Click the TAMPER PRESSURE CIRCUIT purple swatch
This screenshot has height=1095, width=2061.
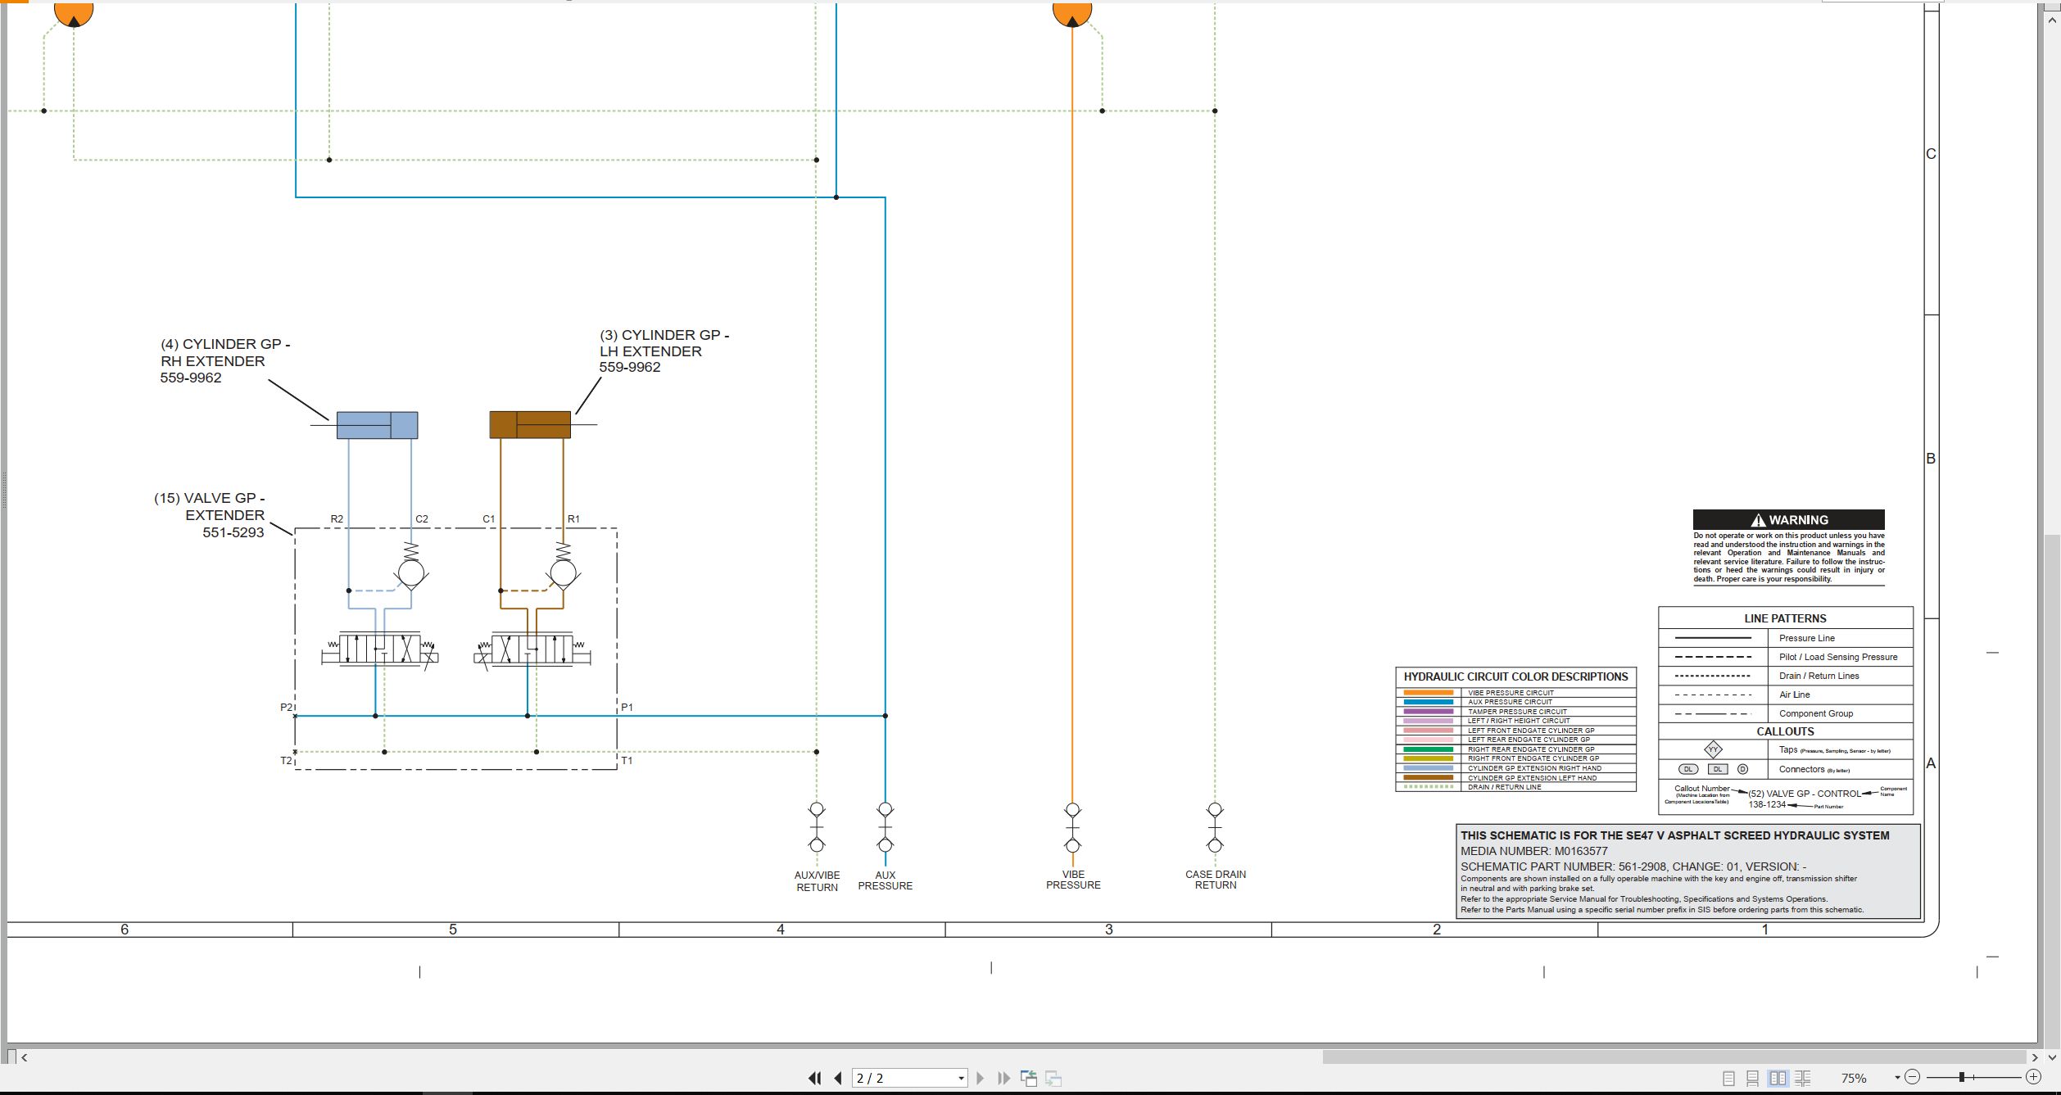(x=1429, y=712)
